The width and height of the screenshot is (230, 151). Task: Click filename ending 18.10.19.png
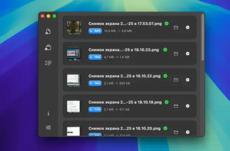click(x=125, y=102)
